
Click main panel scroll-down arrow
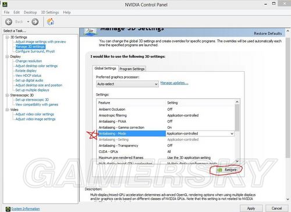(288, 199)
